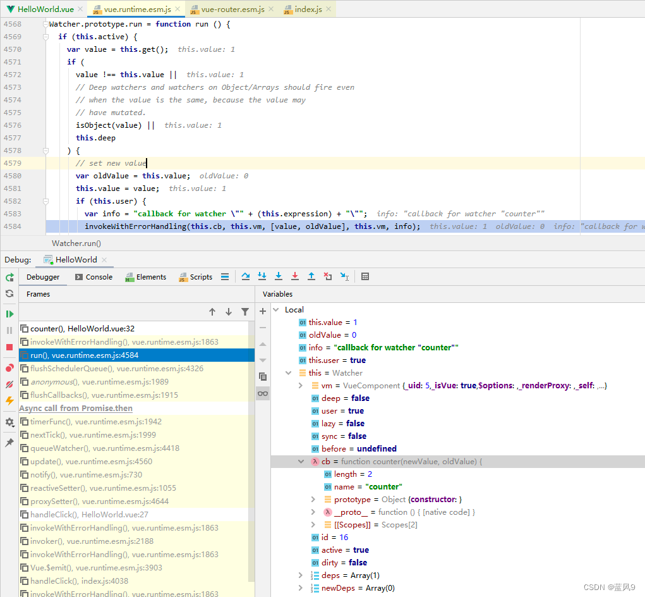Open the Debugger tab
This screenshot has height=597, width=645.
tap(43, 277)
